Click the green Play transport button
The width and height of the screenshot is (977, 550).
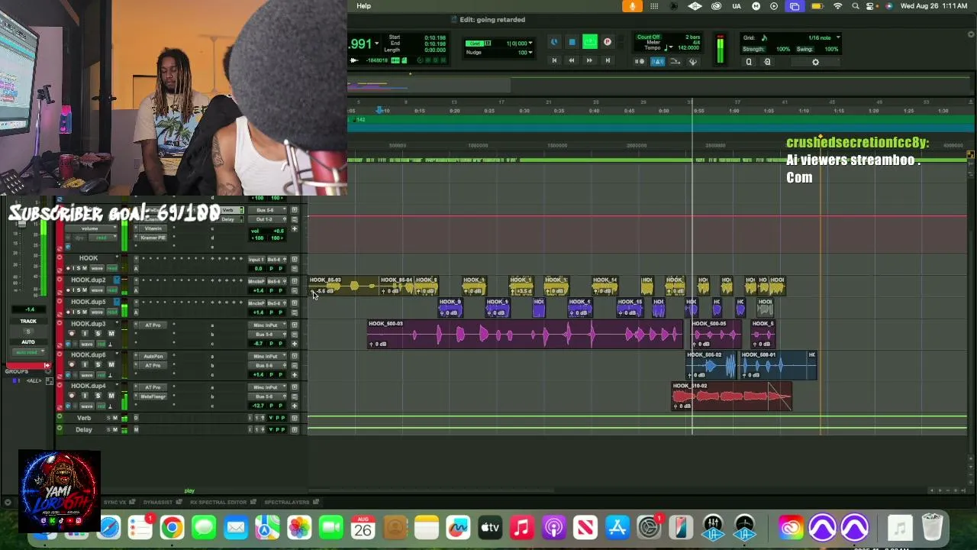[x=589, y=43]
